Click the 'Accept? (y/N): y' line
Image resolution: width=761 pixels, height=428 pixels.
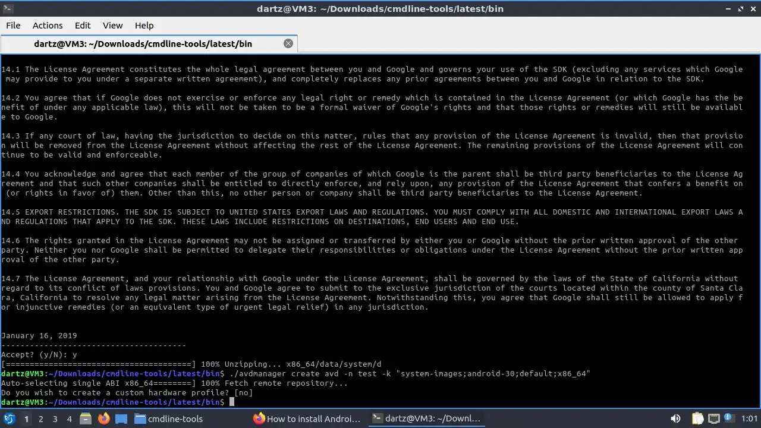pos(39,355)
